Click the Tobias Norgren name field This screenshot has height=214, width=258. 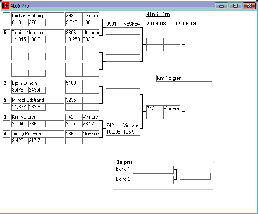tap(37, 33)
